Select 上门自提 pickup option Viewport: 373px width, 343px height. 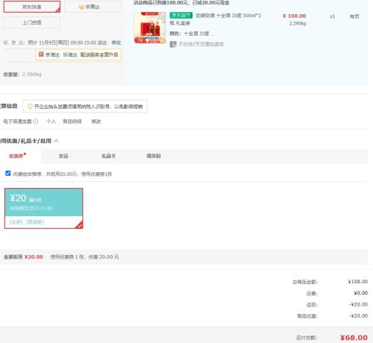click(32, 22)
